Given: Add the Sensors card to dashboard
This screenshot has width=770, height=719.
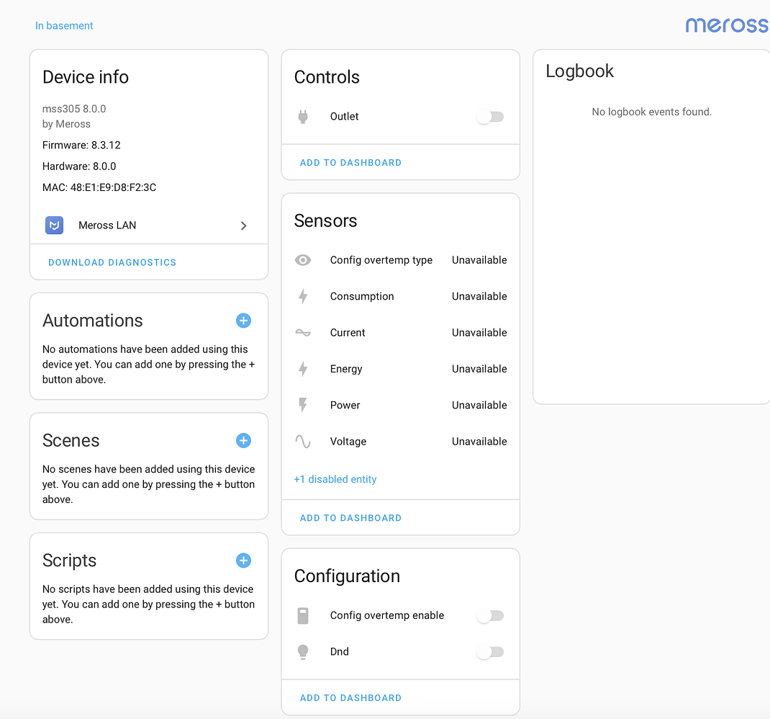Looking at the screenshot, I should (x=350, y=517).
